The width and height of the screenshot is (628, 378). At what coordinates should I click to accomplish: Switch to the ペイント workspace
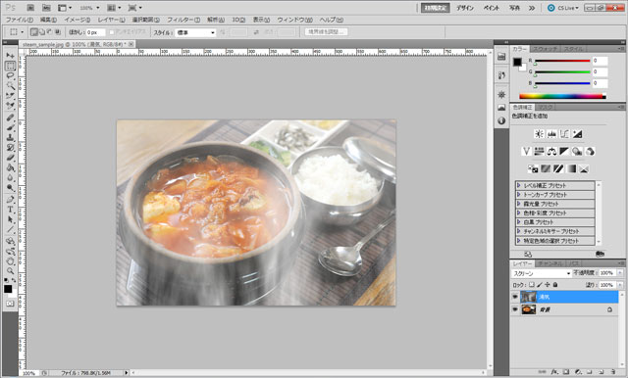[x=491, y=8]
